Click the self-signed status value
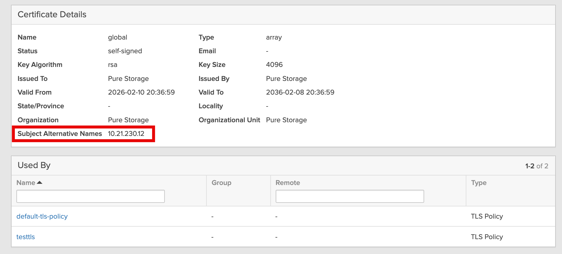 coord(125,51)
